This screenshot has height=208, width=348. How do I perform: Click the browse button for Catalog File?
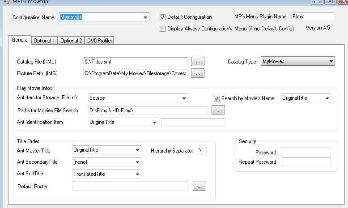pyautogui.click(x=199, y=62)
